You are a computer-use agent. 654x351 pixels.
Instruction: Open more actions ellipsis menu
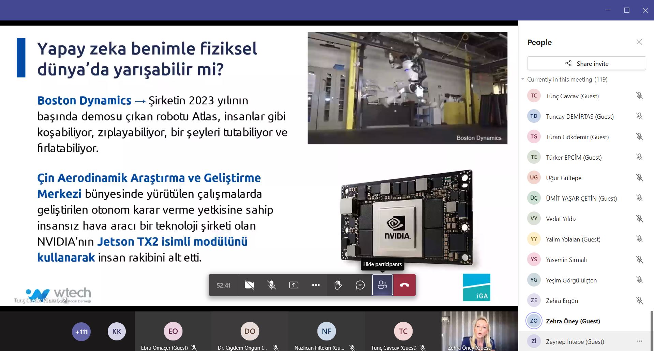coord(316,285)
